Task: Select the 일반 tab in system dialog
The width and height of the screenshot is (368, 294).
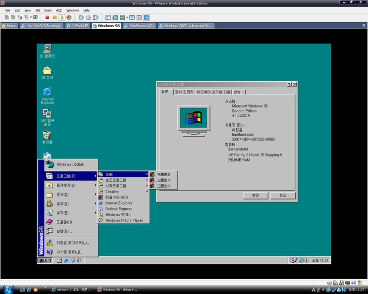Action: (166, 92)
